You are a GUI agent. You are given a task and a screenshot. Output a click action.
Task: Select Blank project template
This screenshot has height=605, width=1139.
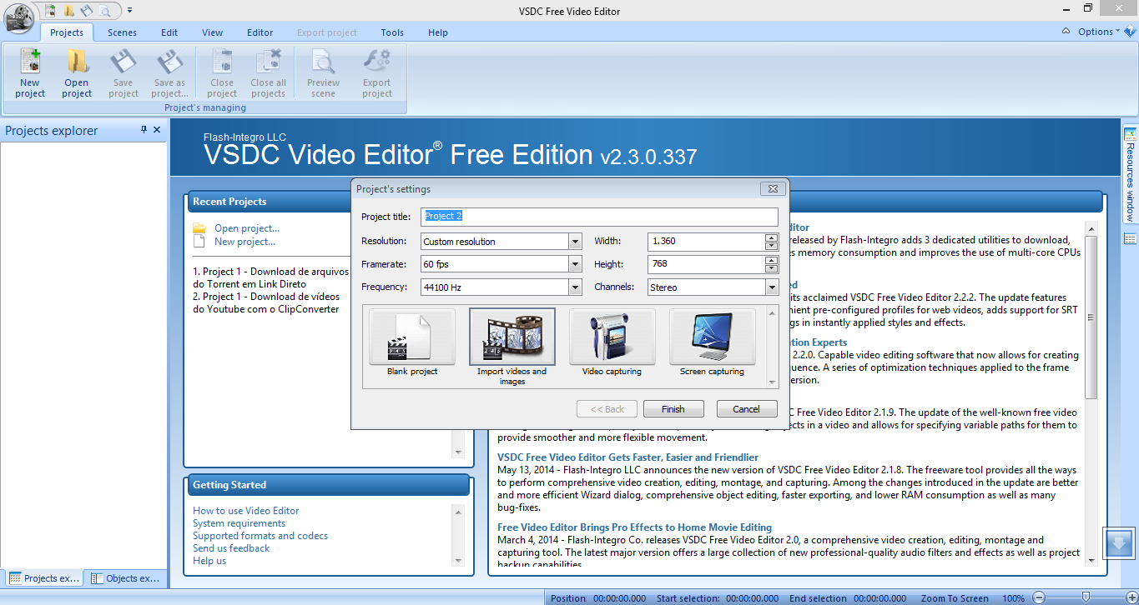(x=412, y=343)
